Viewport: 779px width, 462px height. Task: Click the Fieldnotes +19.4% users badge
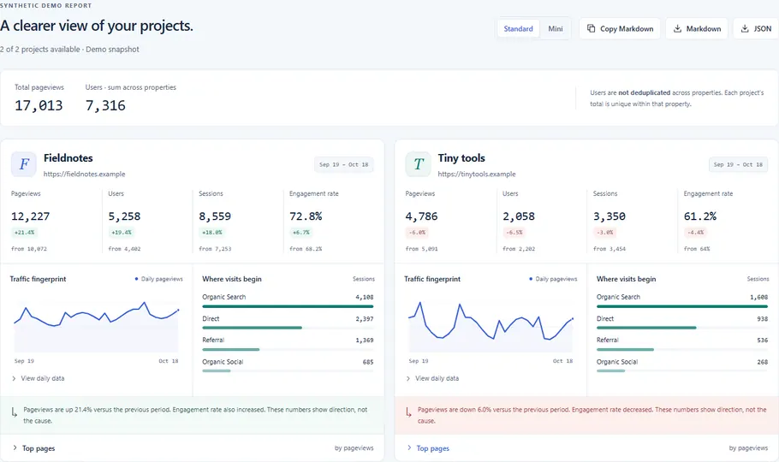coord(122,233)
